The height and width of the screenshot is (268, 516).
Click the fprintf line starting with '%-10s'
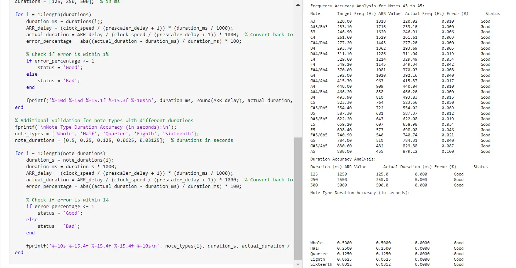pyautogui.click(x=159, y=246)
